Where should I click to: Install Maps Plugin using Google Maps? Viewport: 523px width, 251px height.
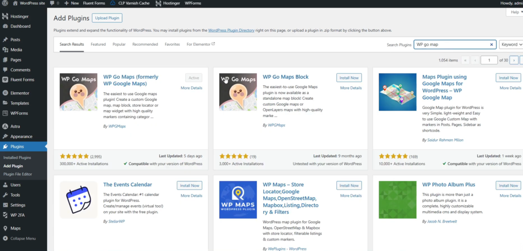click(x=508, y=78)
